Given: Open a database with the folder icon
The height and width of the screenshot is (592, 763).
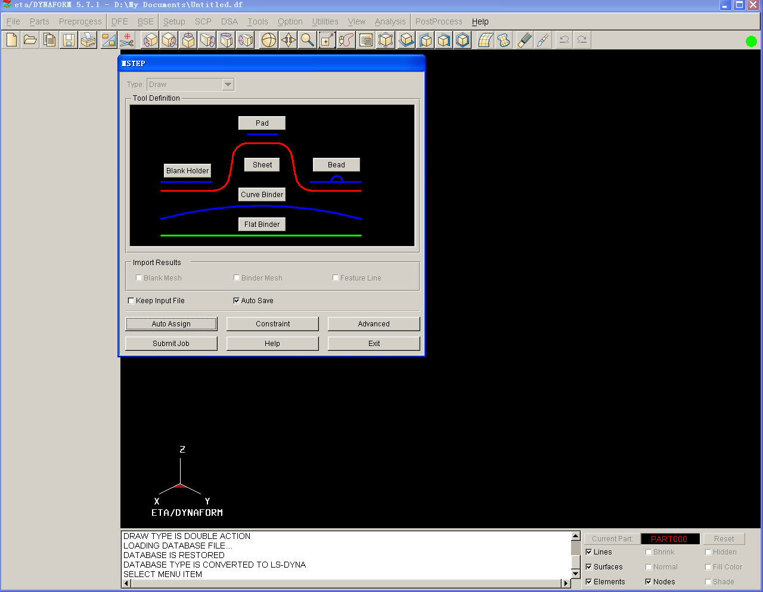Looking at the screenshot, I should click(30, 40).
